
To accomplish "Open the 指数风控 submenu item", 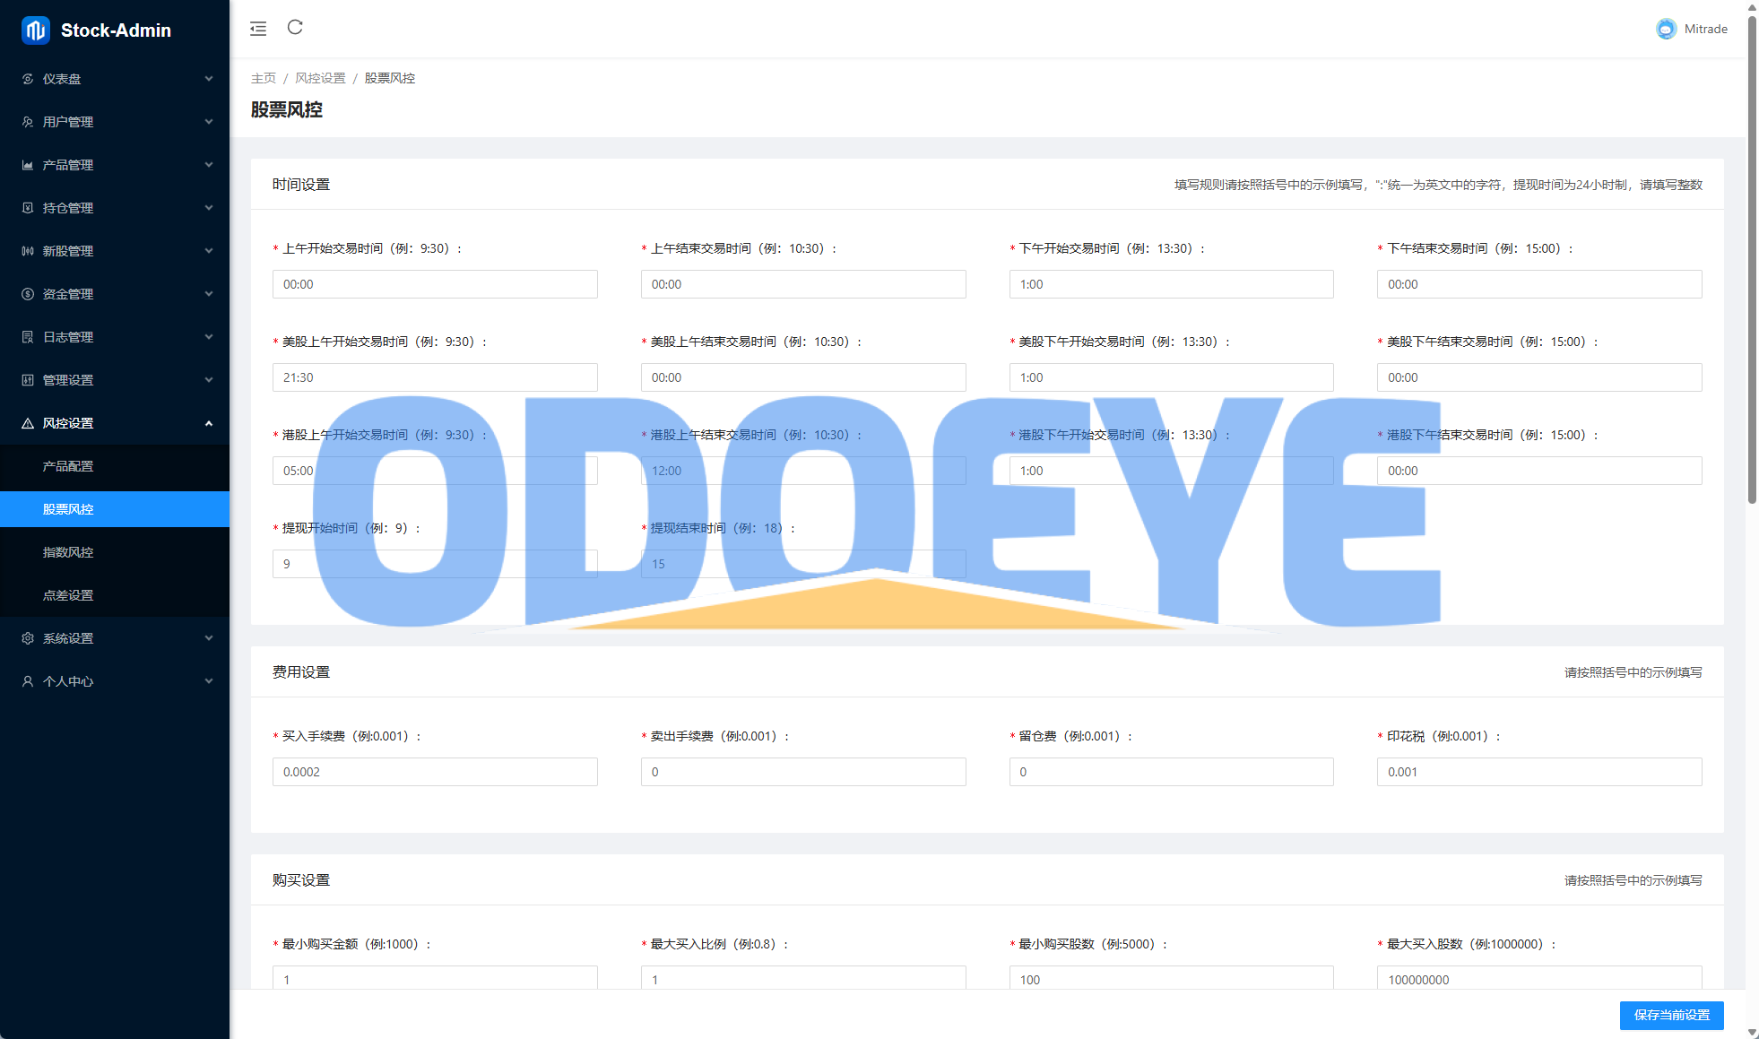I will [68, 552].
